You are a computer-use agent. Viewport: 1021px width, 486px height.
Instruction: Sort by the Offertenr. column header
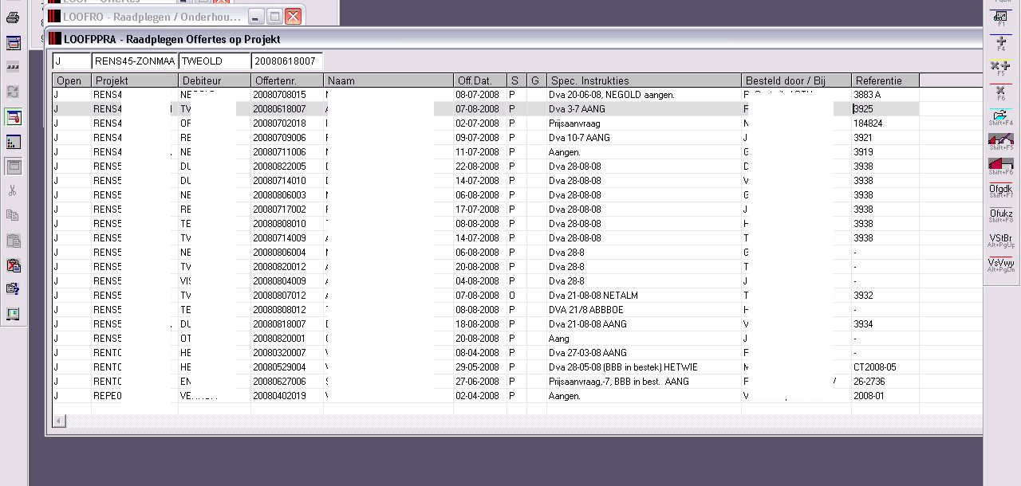[x=287, y=80]
